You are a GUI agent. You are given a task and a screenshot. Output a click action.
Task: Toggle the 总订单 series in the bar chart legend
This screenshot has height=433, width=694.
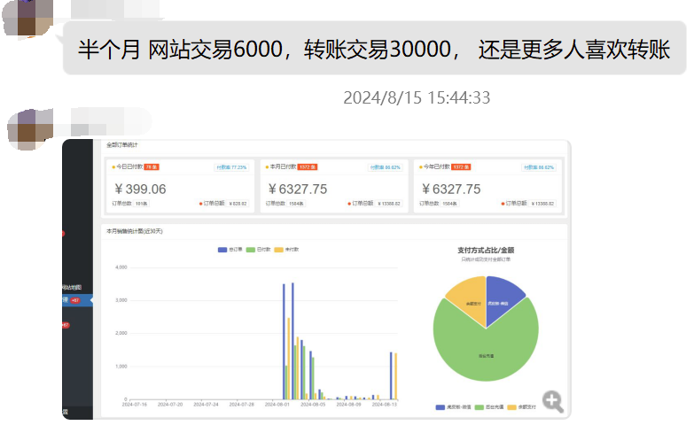(x=230, y=250)
